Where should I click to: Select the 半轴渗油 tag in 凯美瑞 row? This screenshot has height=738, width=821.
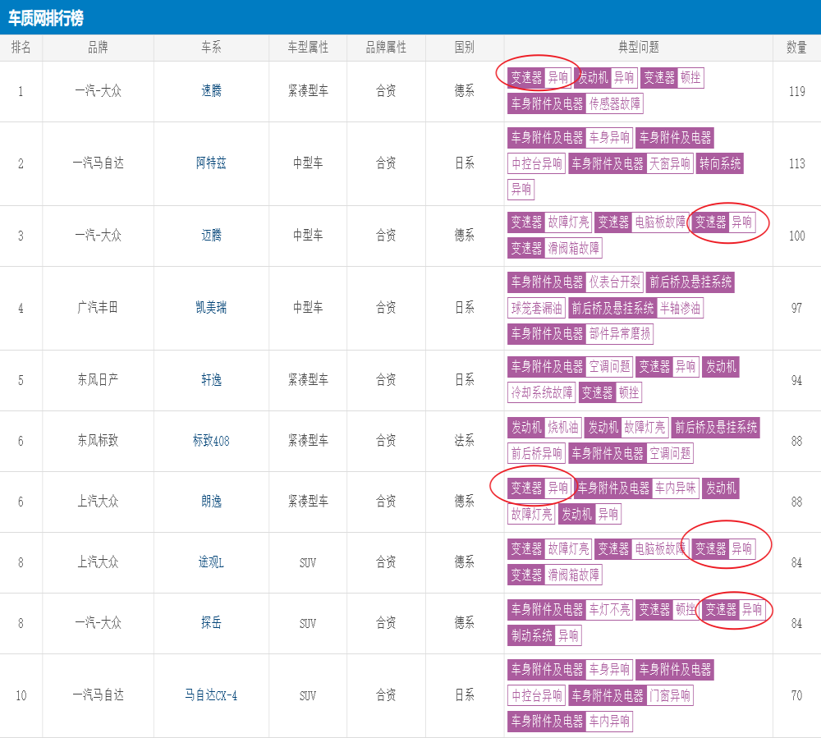(680, 309)
